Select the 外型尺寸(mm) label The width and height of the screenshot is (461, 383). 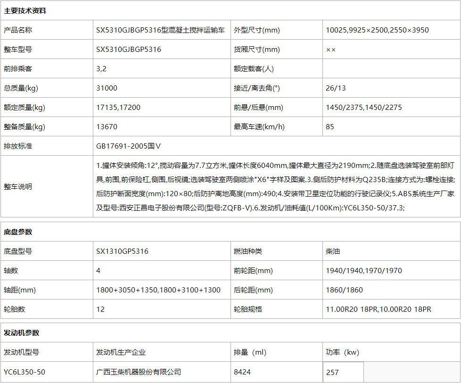257,30
